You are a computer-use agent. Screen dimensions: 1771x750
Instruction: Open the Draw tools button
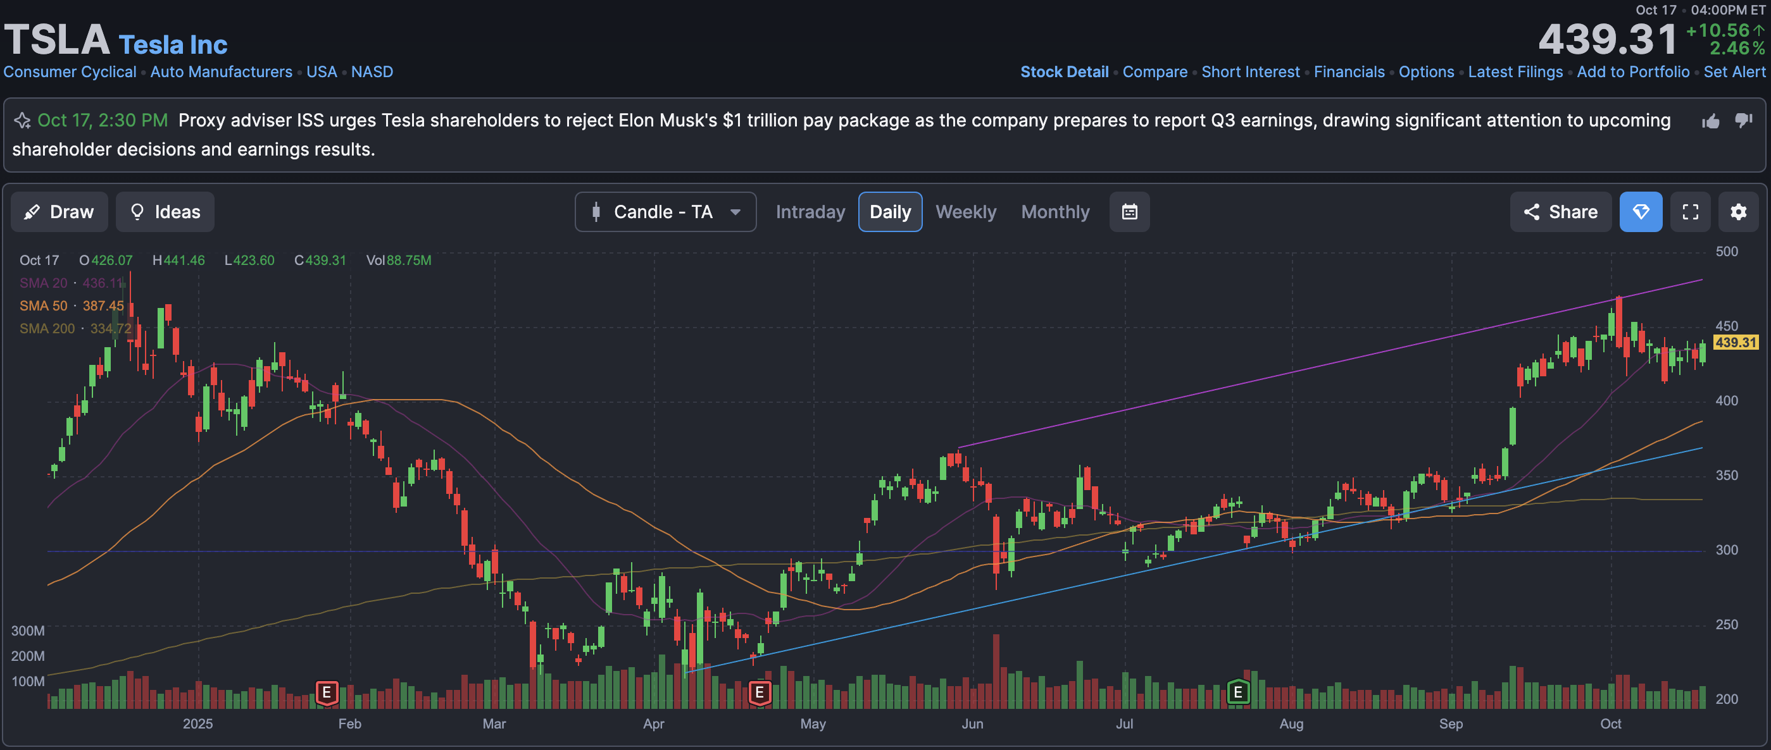[x=59, y=212]
